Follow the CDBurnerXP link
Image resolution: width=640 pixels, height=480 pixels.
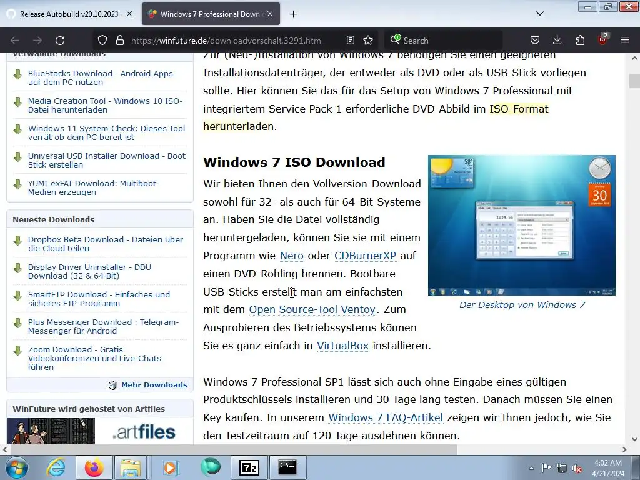(365, 256)
